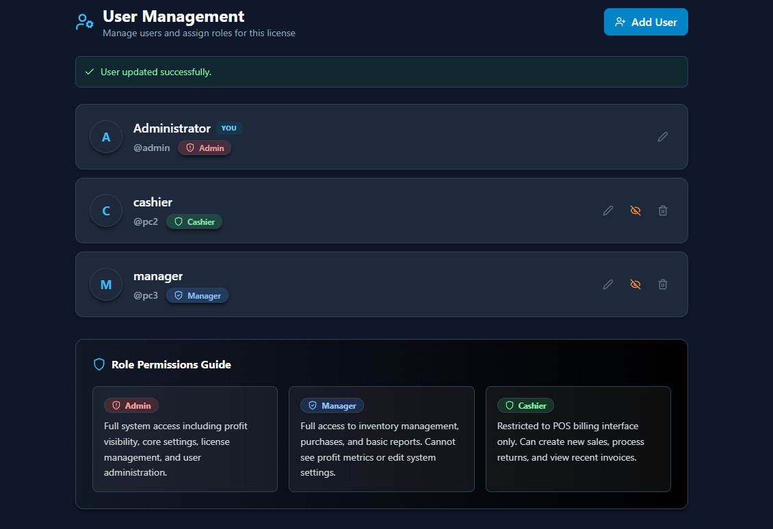
Task: Click the Manager role badge beside @pc3
Action: (197, 295)
